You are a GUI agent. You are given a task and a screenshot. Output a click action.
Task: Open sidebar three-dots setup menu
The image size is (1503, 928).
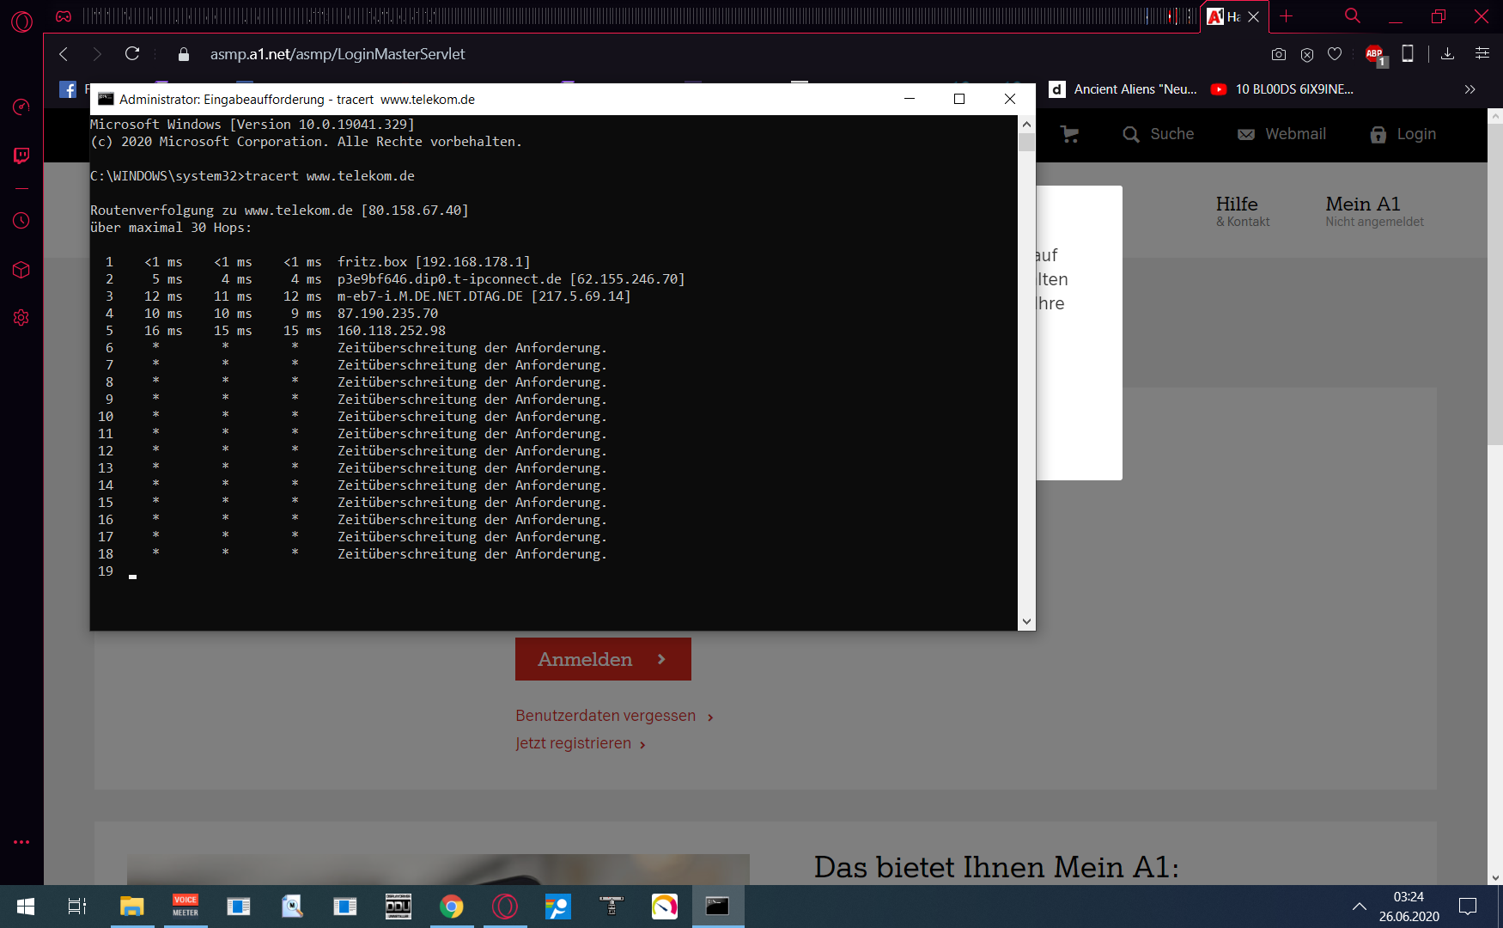point(21,842)
